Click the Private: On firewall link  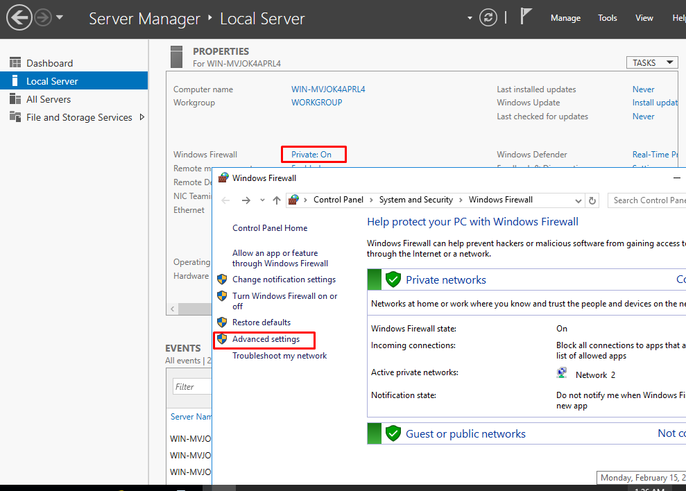click(x=311, y=155)
